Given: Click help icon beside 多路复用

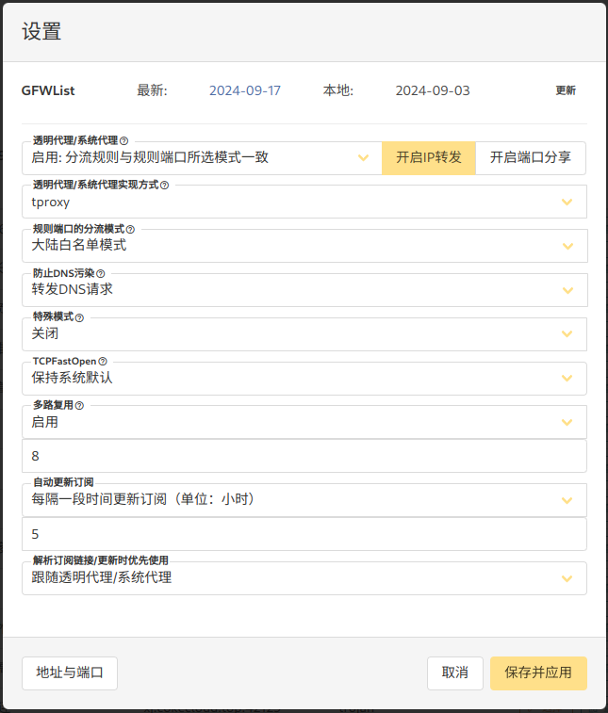Looking at the screenshot, I should (79, 405).
